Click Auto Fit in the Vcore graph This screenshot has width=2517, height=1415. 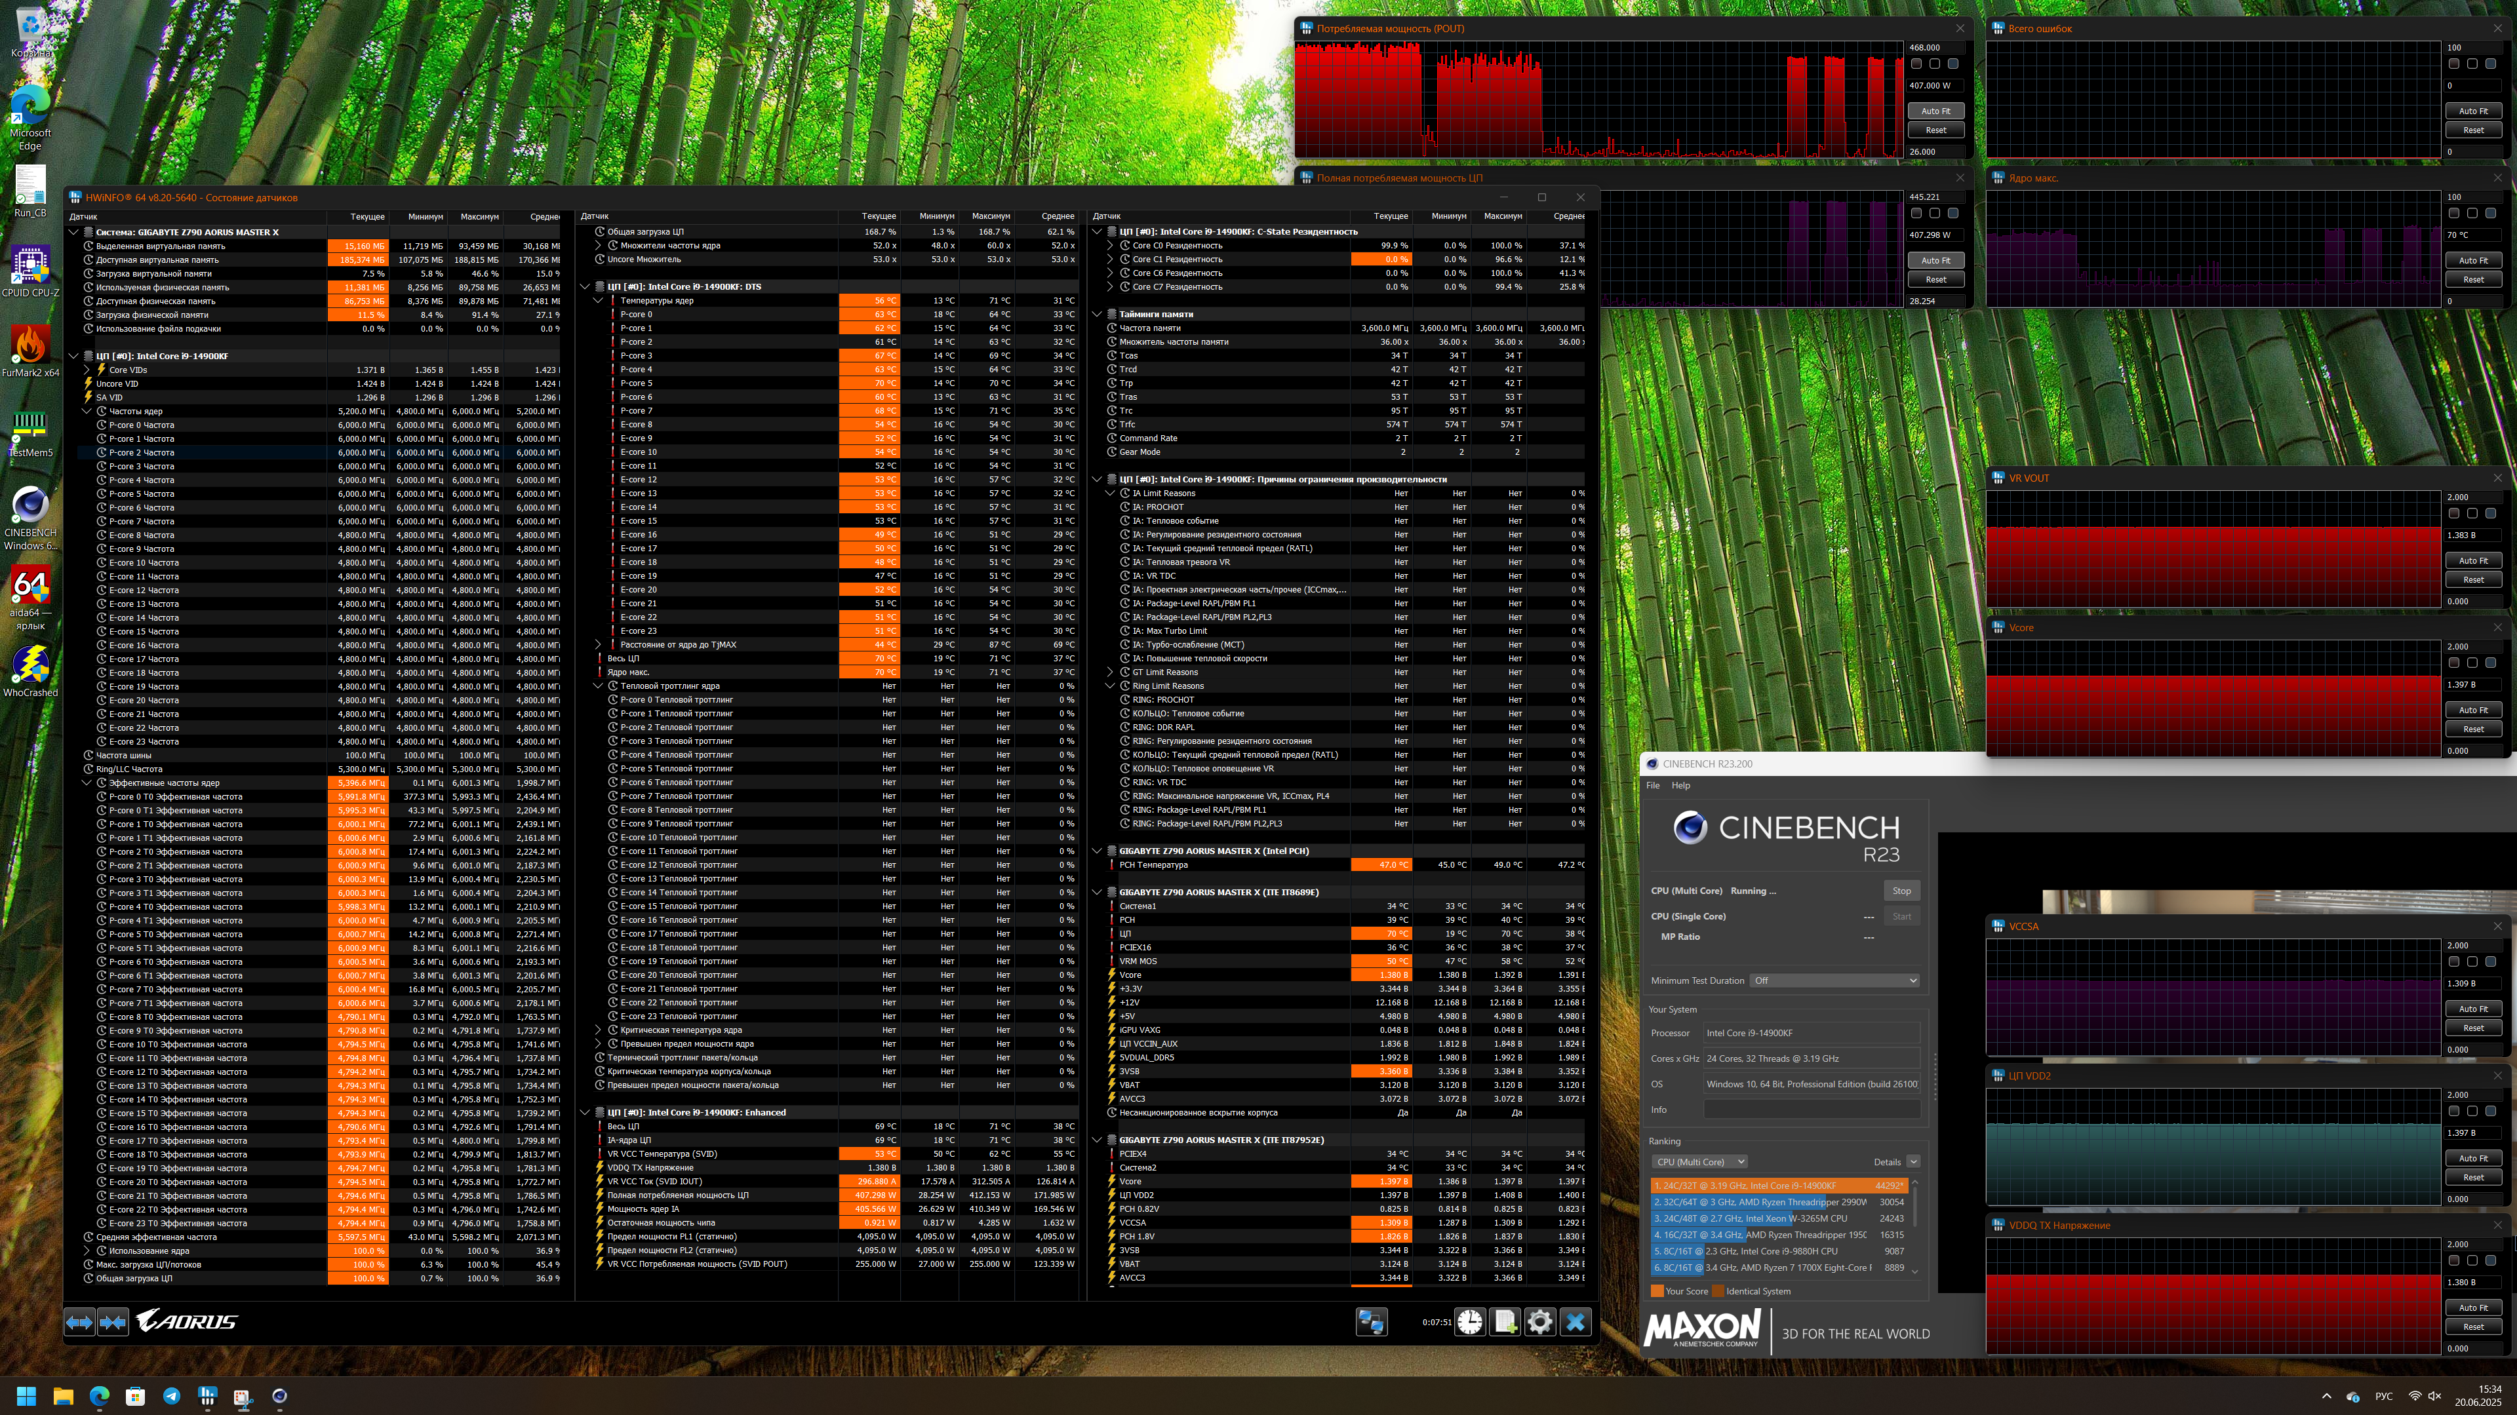(2473, 710)
